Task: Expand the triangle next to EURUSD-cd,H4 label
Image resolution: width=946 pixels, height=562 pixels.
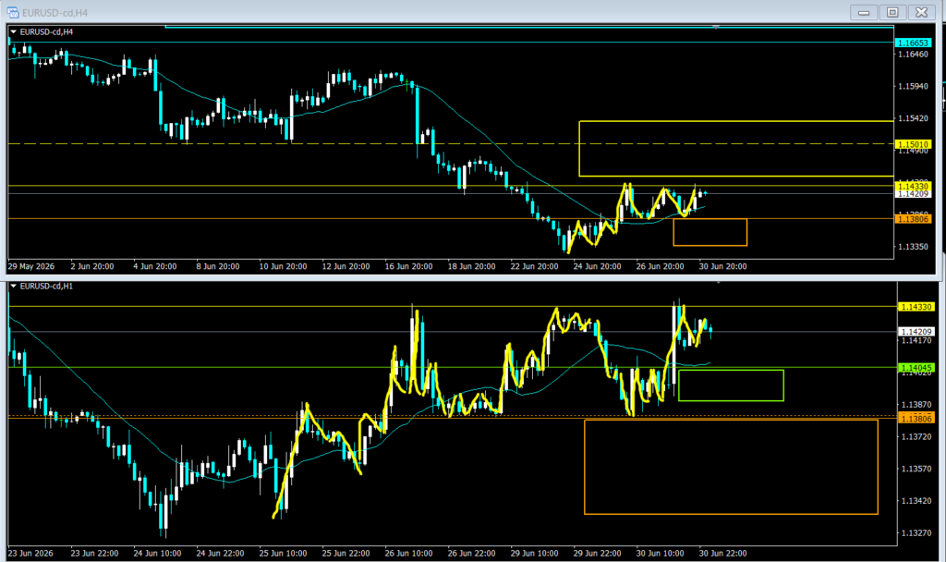Action: pos(13,32)
